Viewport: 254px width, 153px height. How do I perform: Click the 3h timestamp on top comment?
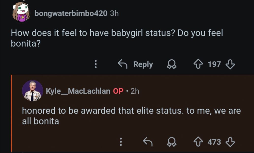pos(114,13)
